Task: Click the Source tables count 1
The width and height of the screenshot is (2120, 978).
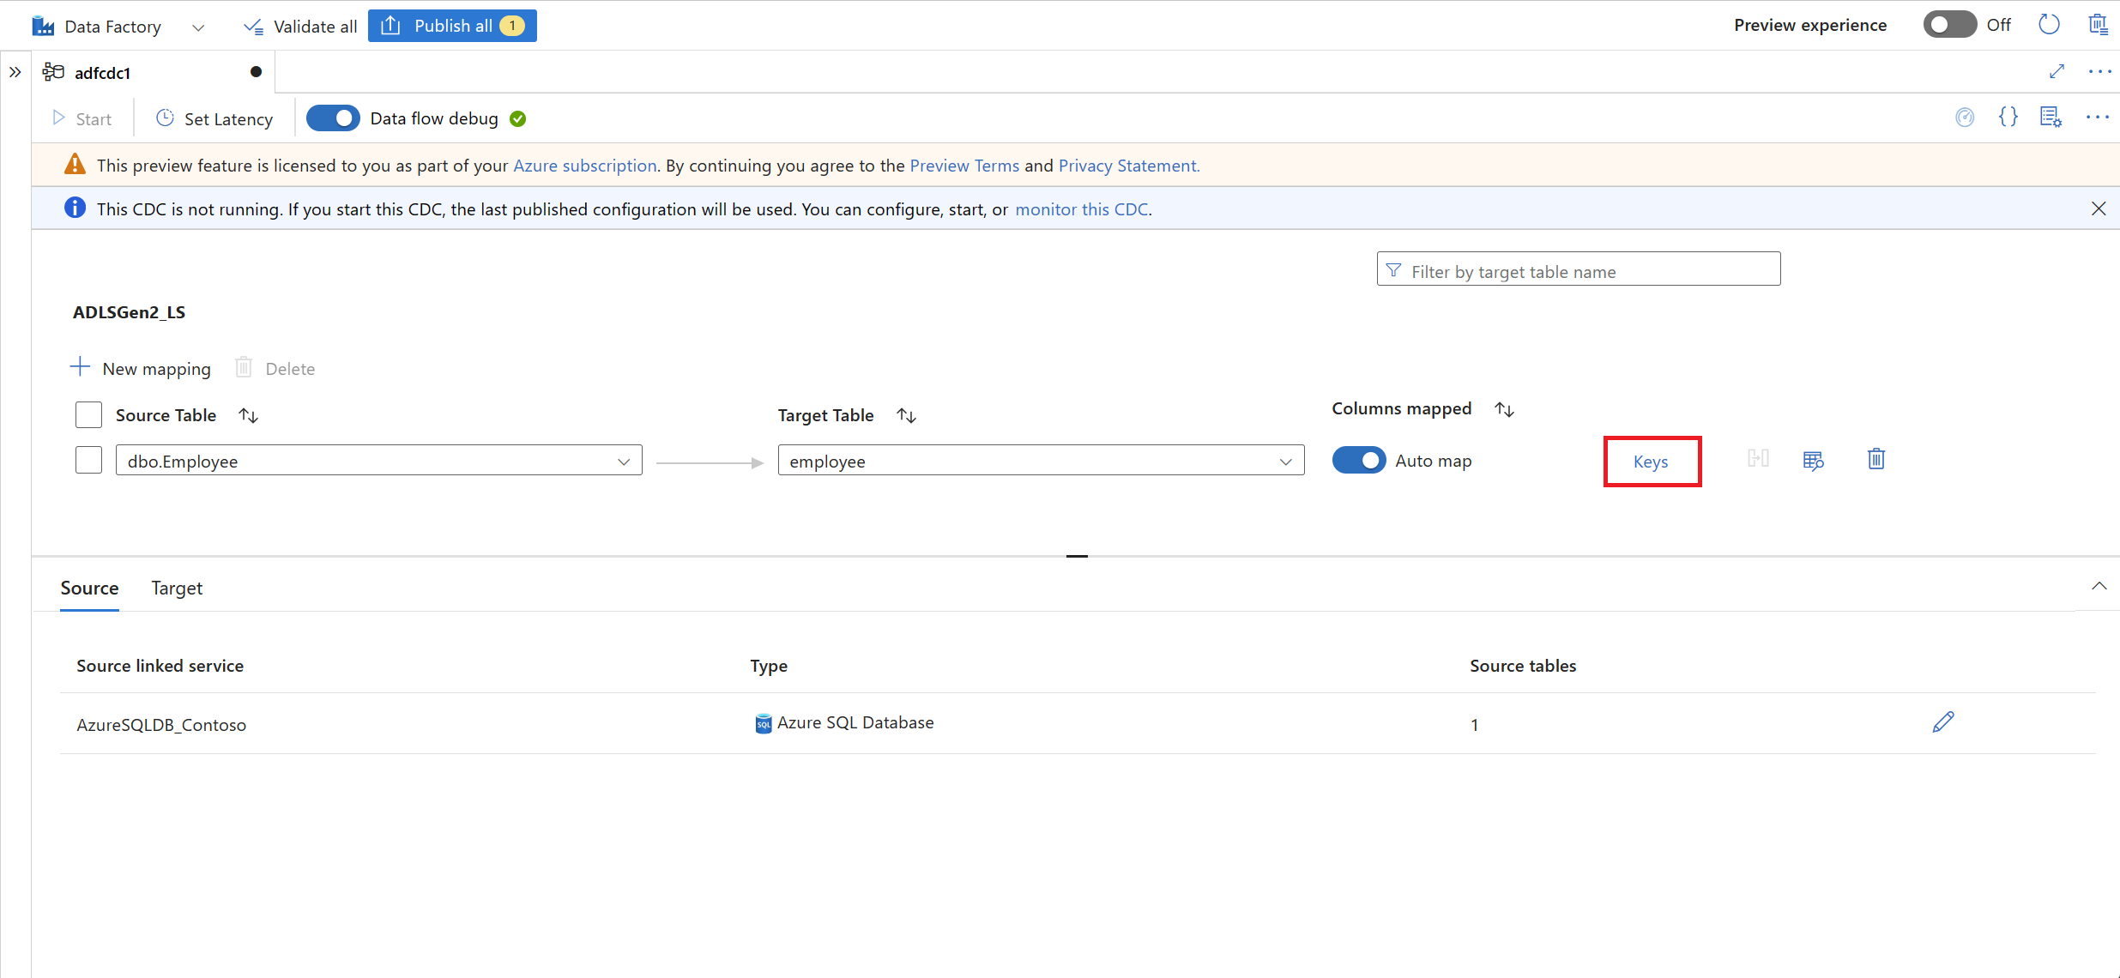Action: pos(1474,725)
